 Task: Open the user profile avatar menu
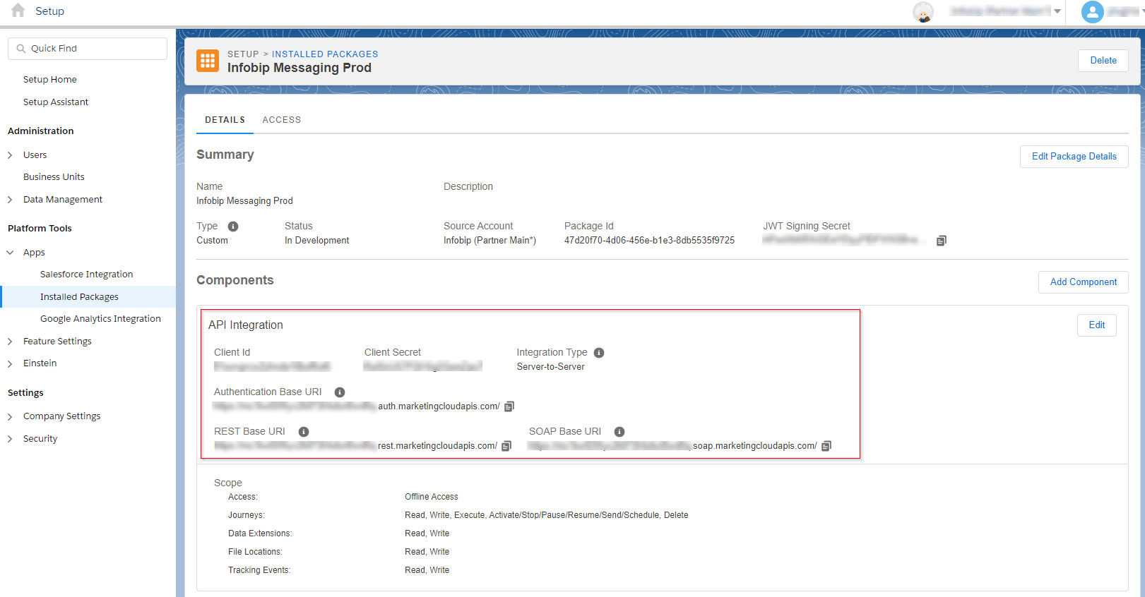click(x=1092, y=11)
